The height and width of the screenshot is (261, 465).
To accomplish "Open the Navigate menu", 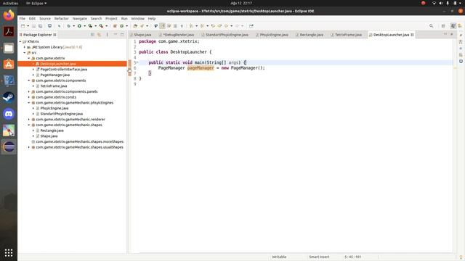I will coord(80,18).
